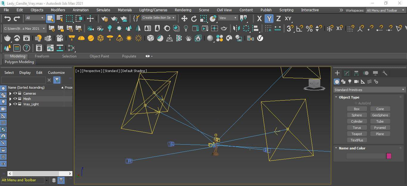Open the Motion panel tab
This screenshot has width=407, height=186.
click(x=366, y=73)
